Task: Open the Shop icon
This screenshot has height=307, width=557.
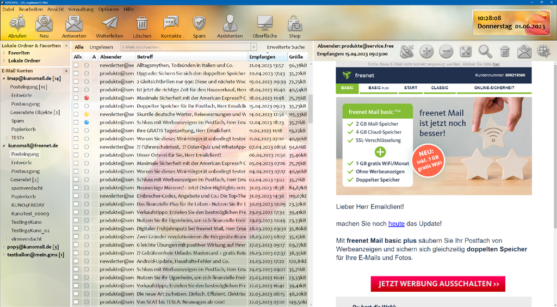Action: [294, 27]
